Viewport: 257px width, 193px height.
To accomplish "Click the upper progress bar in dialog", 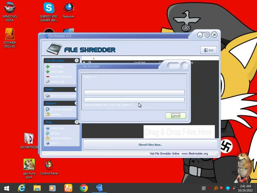I will (134, 92).
